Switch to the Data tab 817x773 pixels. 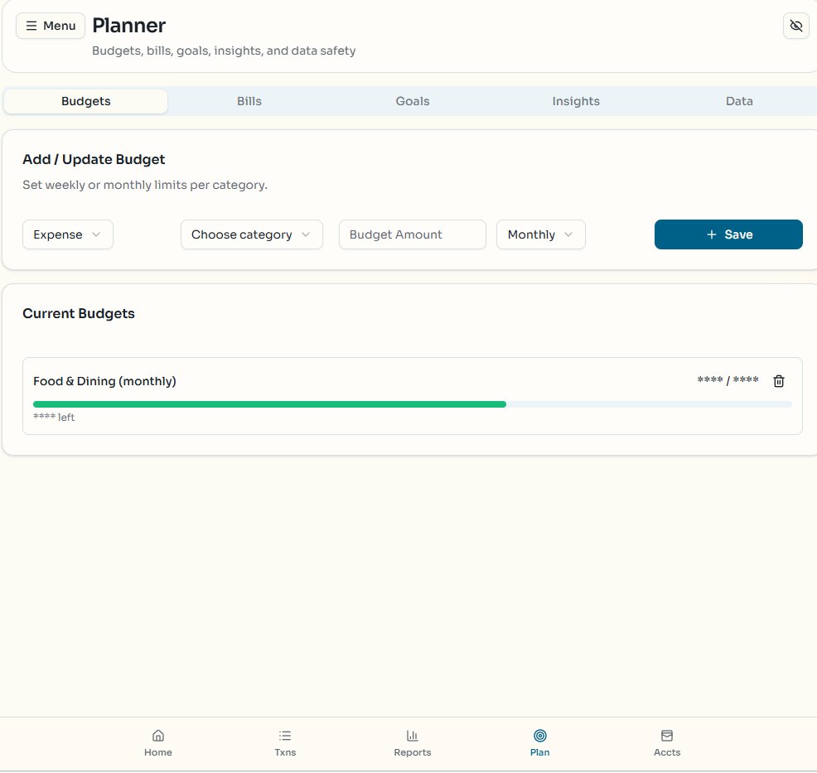coord(739,101)
